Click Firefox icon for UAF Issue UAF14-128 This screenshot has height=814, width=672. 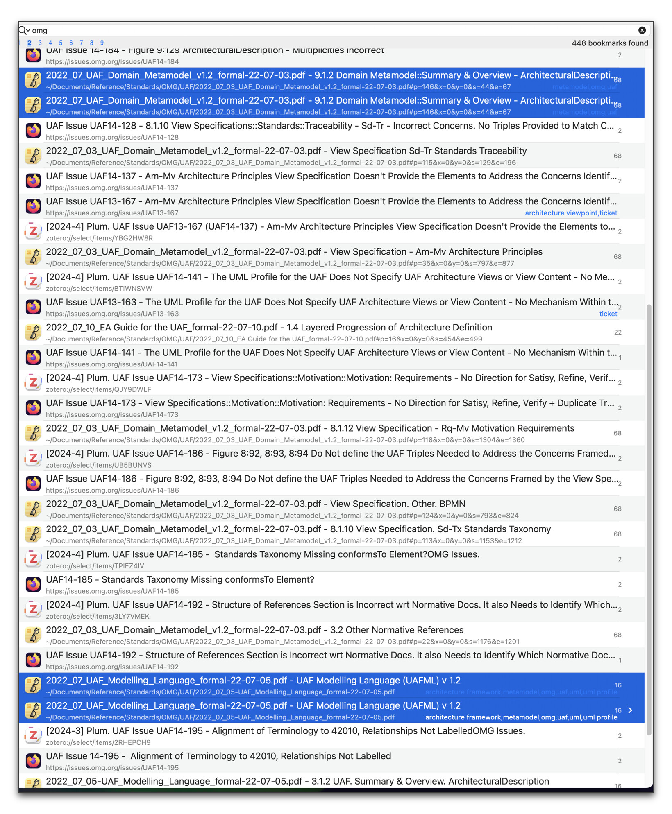pyautogui.click(x=33, y=131)
